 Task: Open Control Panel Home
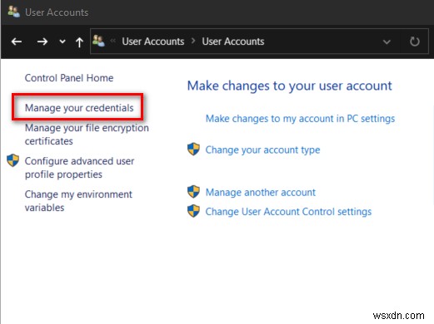[x=69, y=78]
